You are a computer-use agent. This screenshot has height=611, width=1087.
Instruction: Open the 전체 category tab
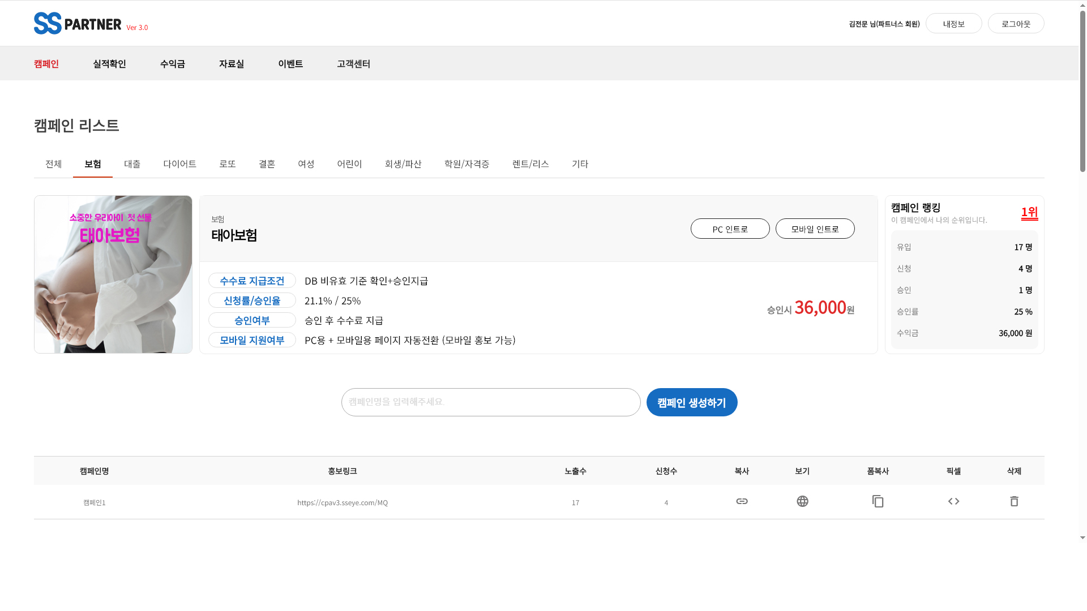coord(53,164)
